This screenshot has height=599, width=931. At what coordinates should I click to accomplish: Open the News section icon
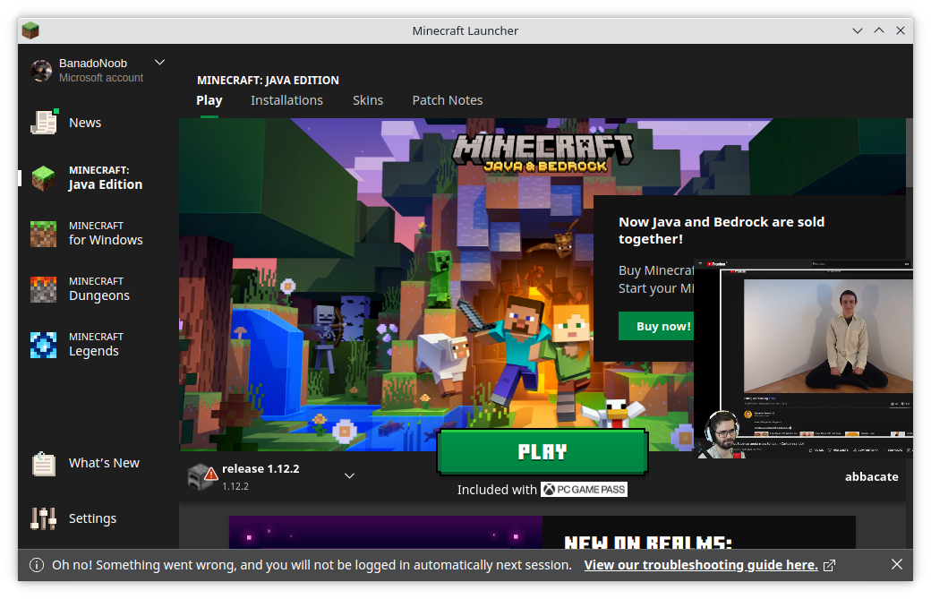tap(44, 123)
